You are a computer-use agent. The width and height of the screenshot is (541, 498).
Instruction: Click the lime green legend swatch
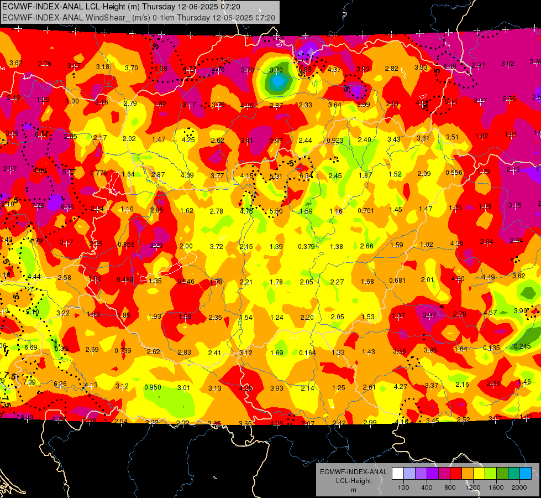(x=491, y=473)
